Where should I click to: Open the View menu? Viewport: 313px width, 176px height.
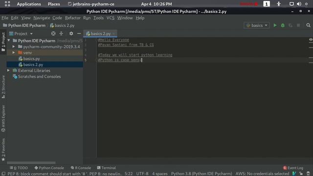pos(26,18)
